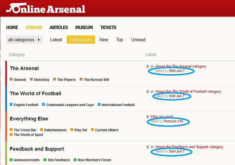The height and width of the screenshot is (165, 235).
Task: Click the closed-eye icon beside The Arsenal topic
Action: point(152,66)
